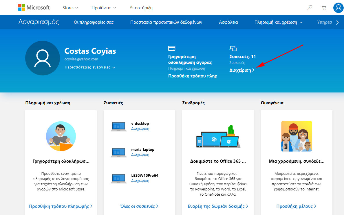
Task: Open Διαχείριση link for v-desktop
Action: coord(140,129)
